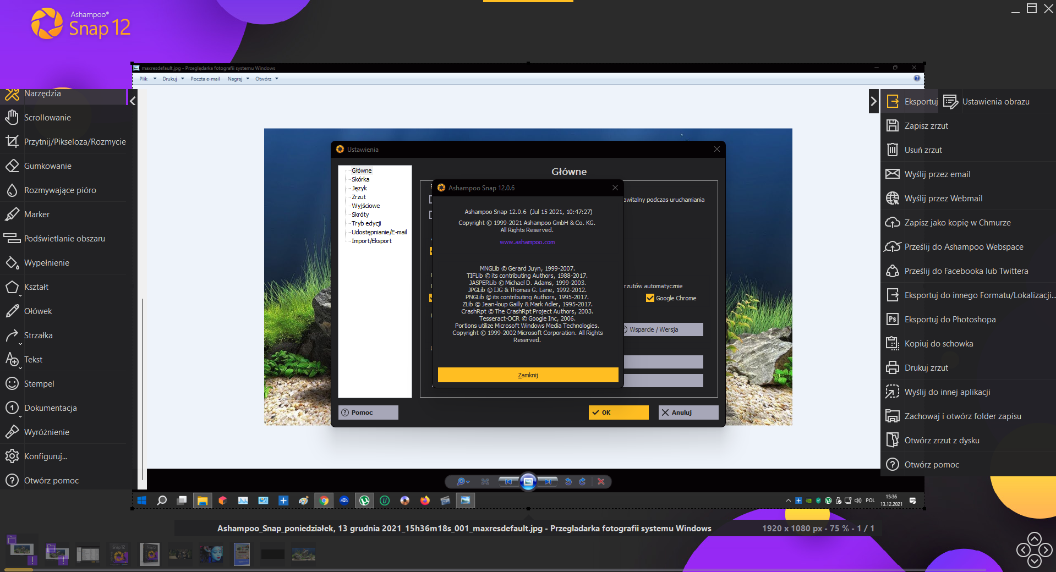The width and height of the screenshot is (1056, 572).
Task: Switch to the Ustawienia obrazu tab
Action: point(987,102)
